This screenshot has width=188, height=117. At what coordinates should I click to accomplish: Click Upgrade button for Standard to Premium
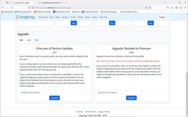131,98
